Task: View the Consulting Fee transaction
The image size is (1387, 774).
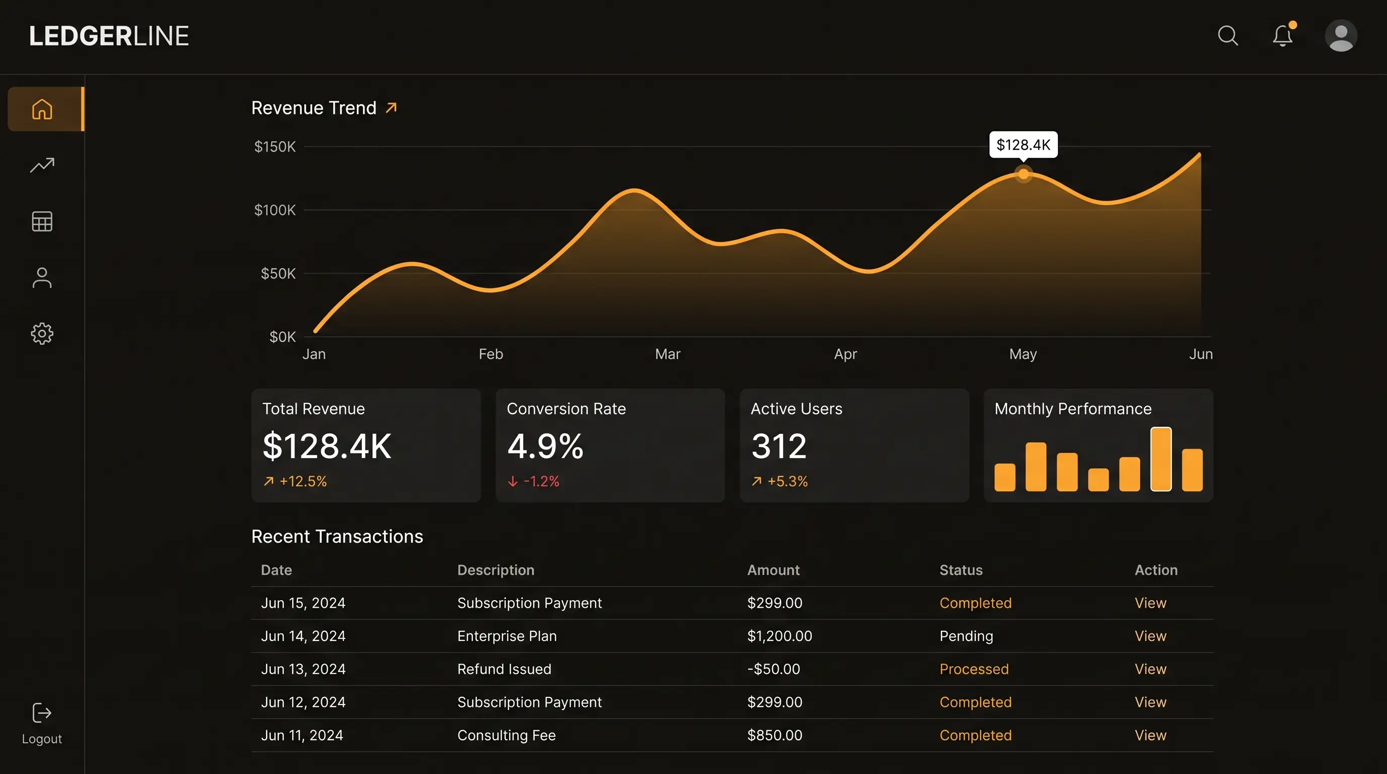Action: click(1150, 735)
